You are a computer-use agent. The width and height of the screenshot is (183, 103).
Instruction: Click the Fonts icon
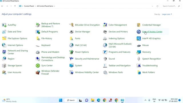coord(71,39)
